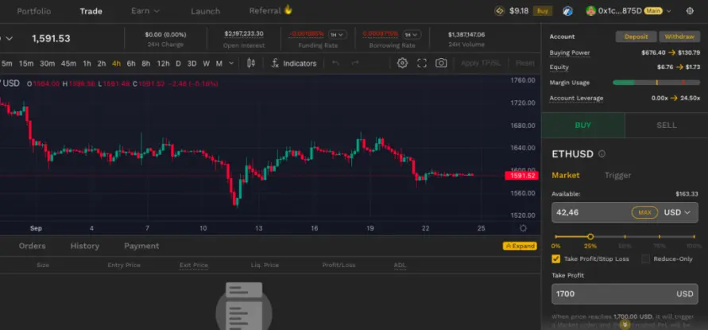Switch to the Payment tab
This screenshot has width=708, height=330.
click(x=141, y=246)
